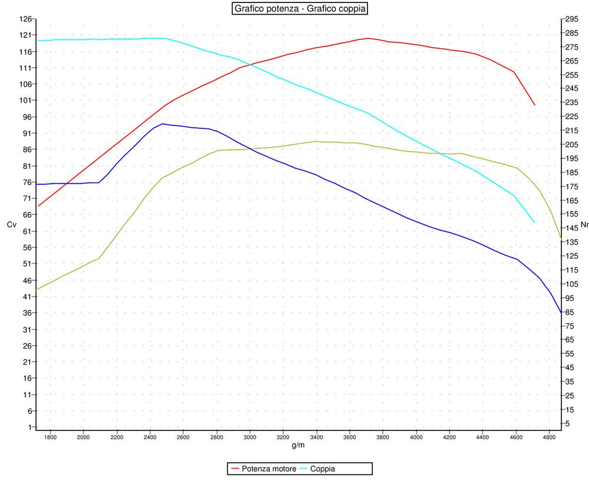The image size is (589, 484).
Task: Click the blue curve's peak point
Action: point(162,124)
